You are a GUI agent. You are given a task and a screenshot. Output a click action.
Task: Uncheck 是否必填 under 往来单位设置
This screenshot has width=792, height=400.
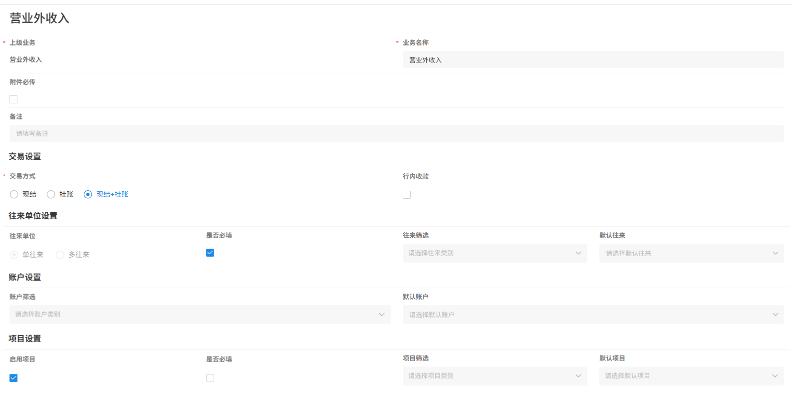pyautogui.click(x=210, y=253)
